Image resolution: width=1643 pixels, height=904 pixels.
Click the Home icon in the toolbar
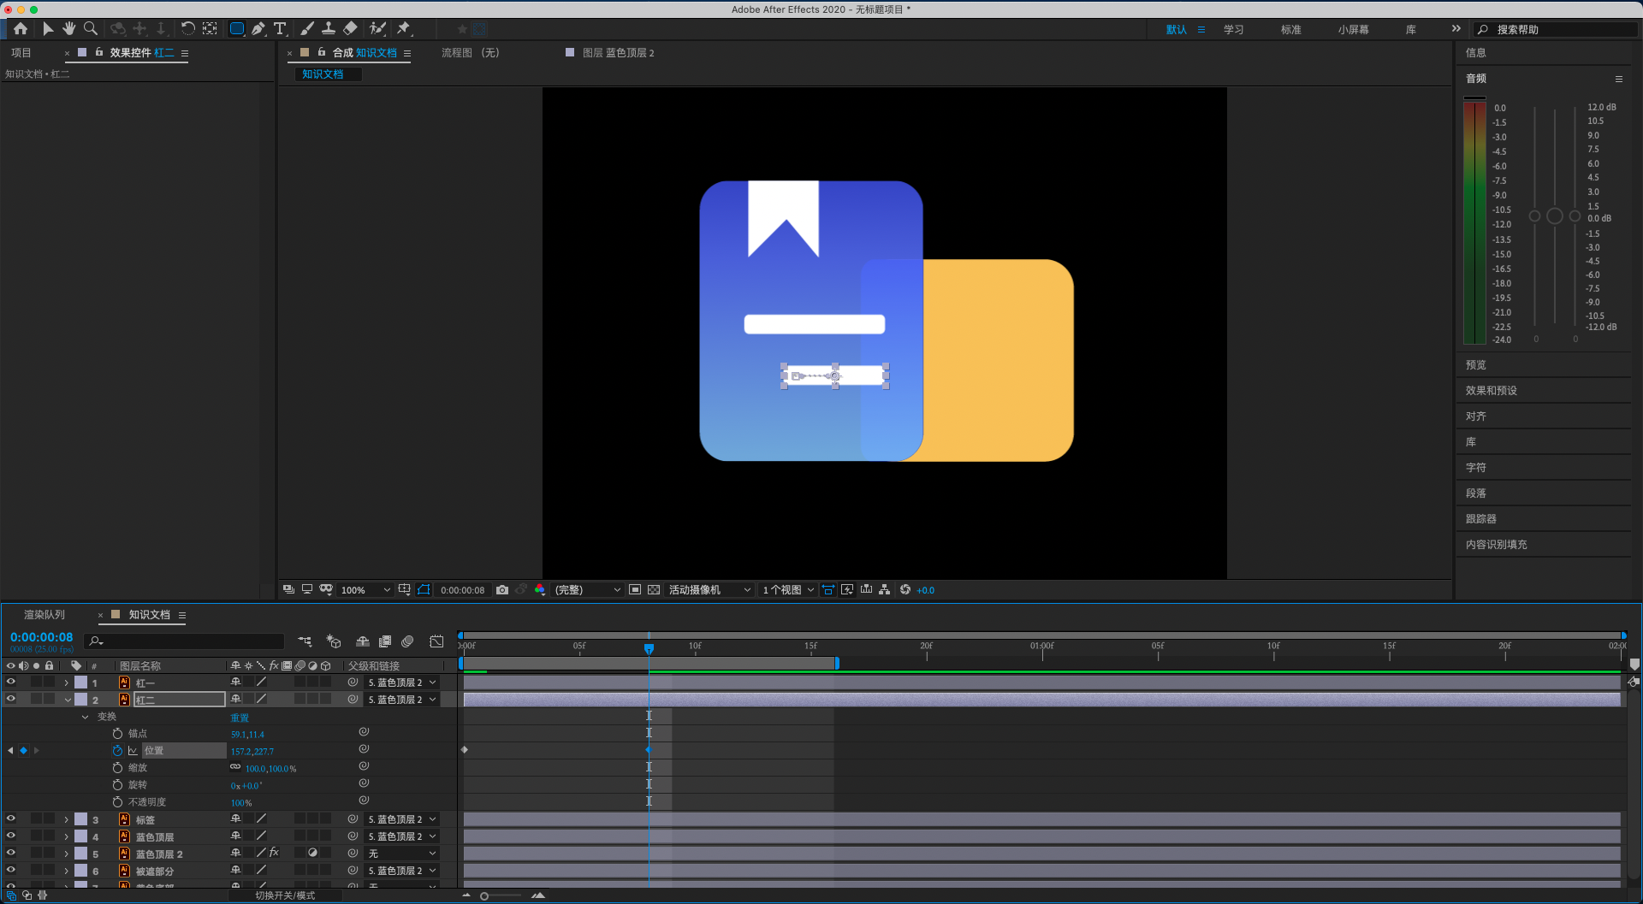pos(21,28)
